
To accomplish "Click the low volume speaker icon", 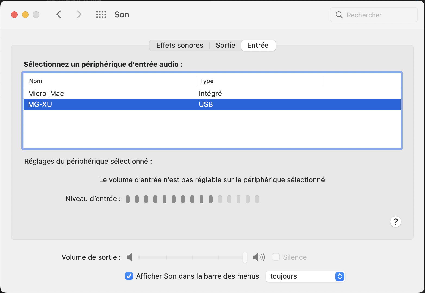I will pos(129,257).
